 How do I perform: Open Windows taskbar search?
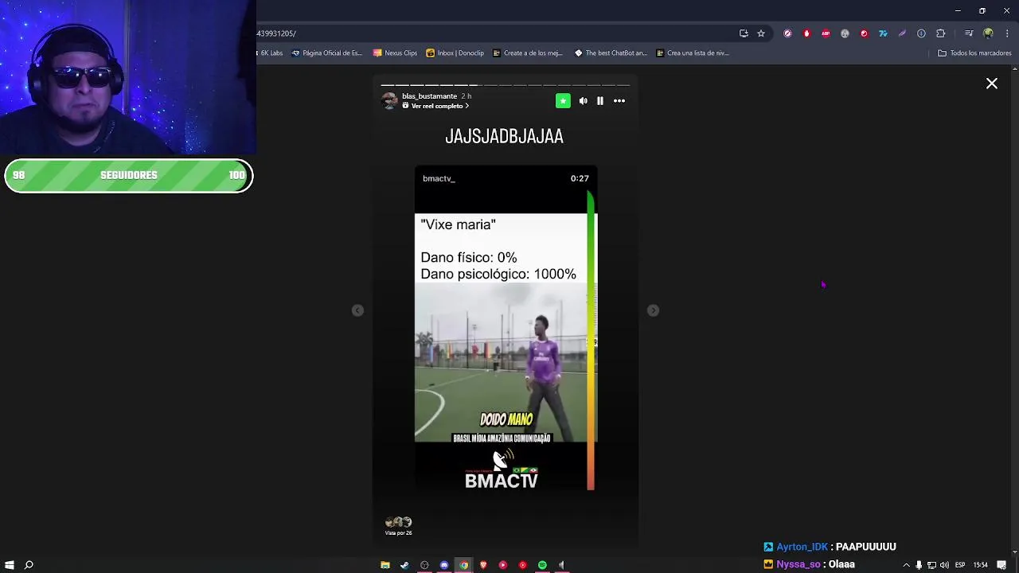coord(29,565)
